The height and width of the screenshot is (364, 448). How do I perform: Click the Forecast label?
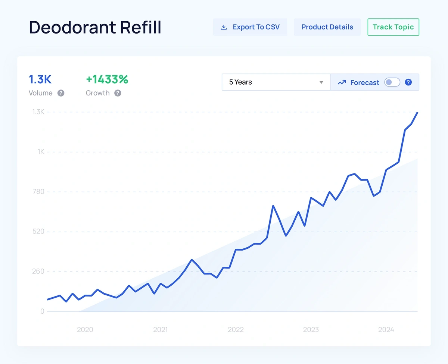tap(364, 82)
